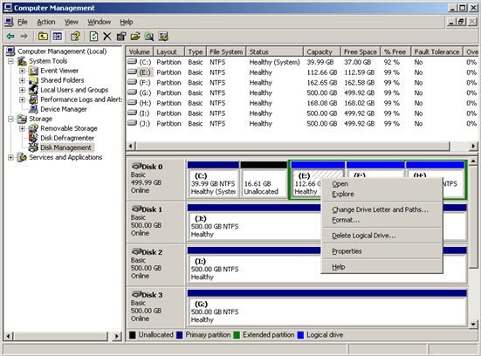This screenshot has width=481, height=356.
Task: Sort by the File System column header
Action: pyautogui.click(x=226, y=51)
